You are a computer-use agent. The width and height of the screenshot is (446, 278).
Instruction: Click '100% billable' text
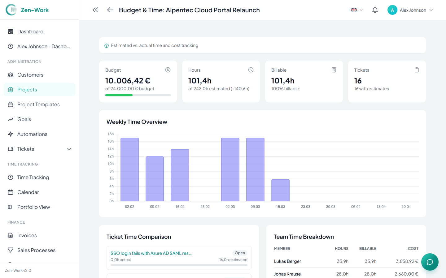click(x=285, y=89)
